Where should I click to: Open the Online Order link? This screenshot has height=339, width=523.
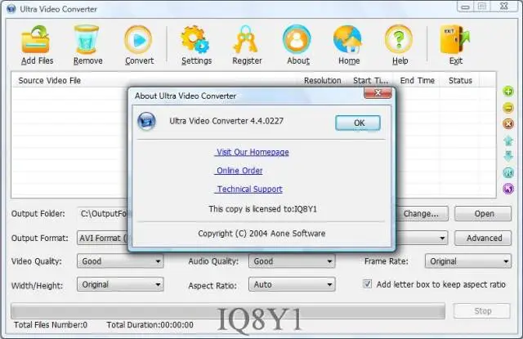239,171
